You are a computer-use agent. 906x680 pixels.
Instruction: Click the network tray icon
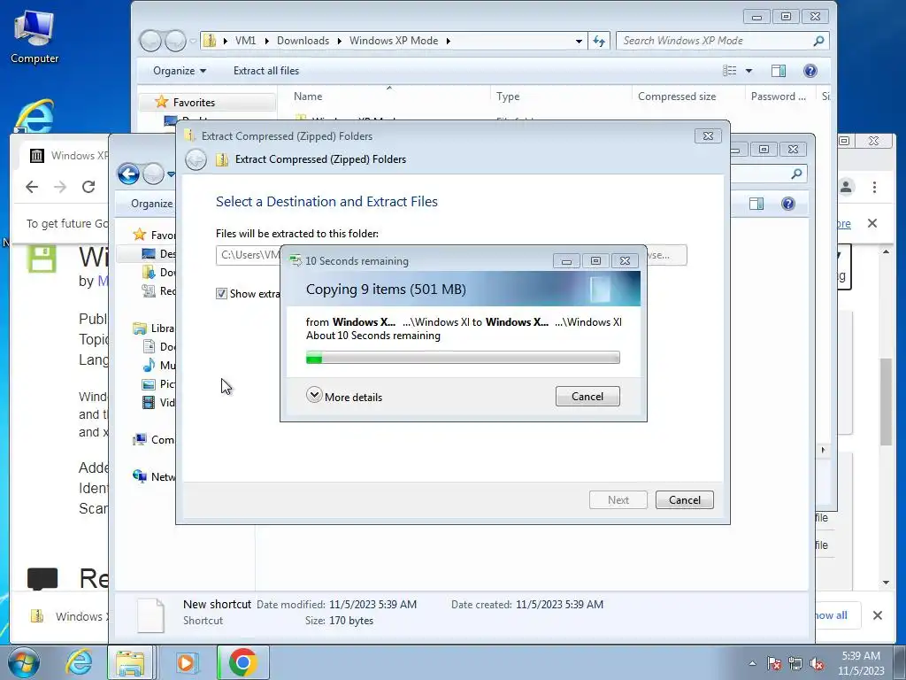pos(795,663)
